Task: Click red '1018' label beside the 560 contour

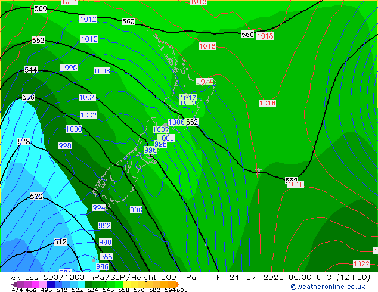Action: pyautogui.click(x=265, y=36)
